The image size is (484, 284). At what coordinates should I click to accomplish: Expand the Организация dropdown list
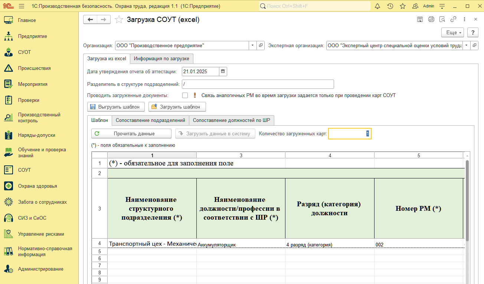pos(252,45)
